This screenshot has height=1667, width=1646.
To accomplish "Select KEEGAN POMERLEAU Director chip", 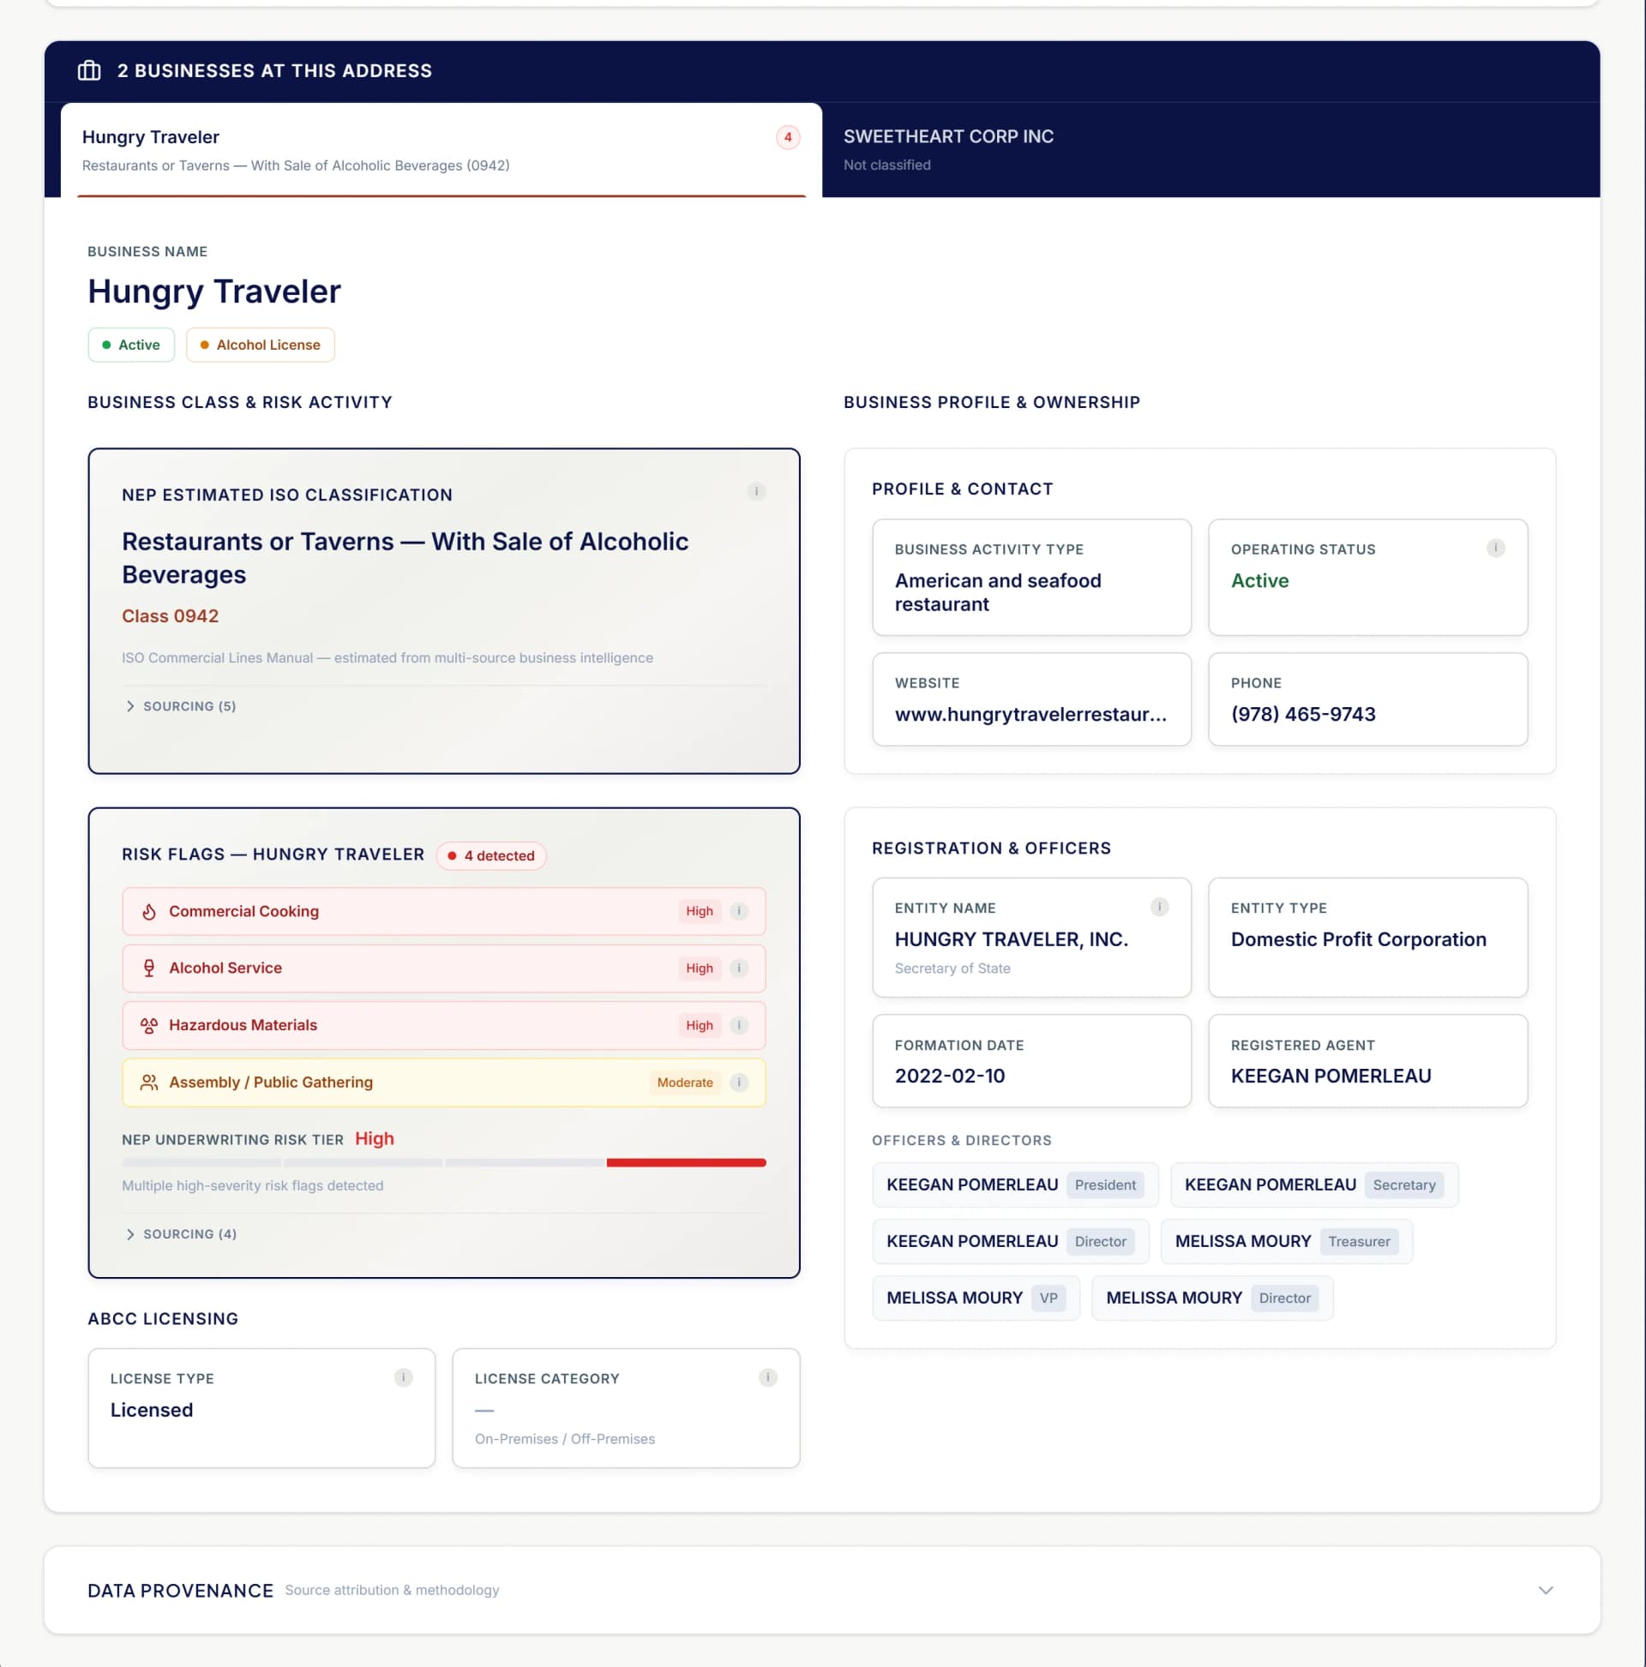I will (x=1011, y=1241).
